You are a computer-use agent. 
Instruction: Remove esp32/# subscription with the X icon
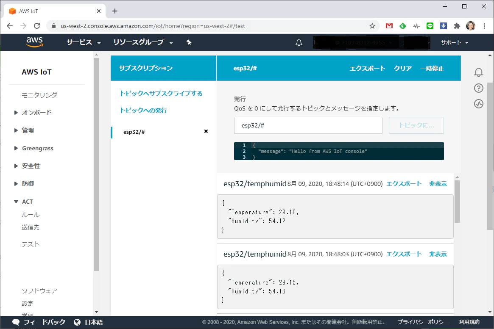(x=206, y=131)
